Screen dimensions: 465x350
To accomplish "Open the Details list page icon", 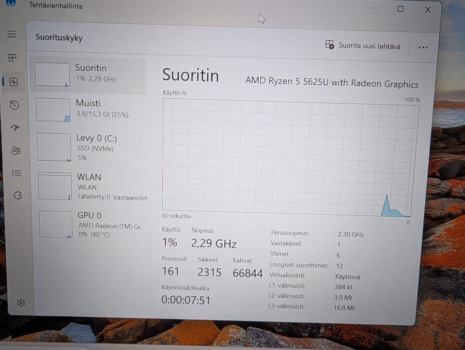I will tap(16, 172).
